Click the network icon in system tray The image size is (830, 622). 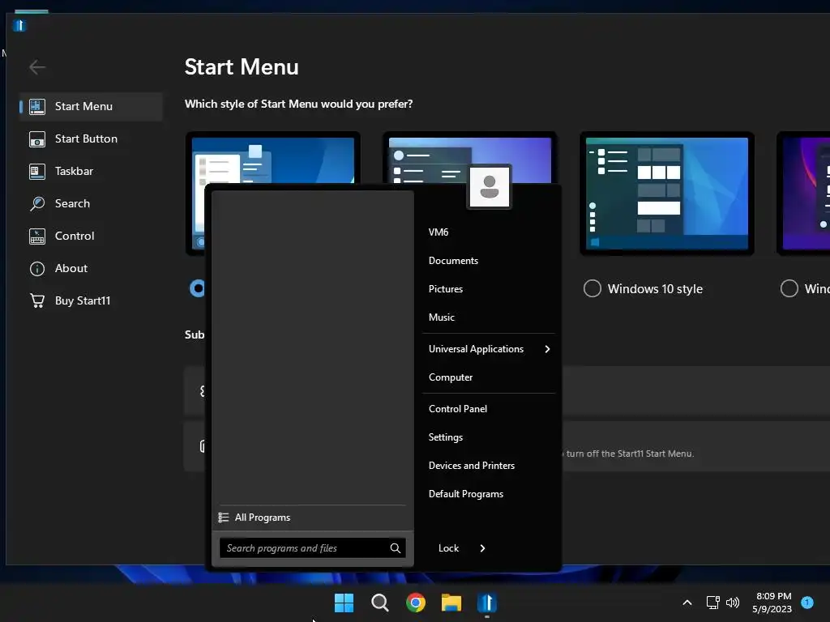712,603
